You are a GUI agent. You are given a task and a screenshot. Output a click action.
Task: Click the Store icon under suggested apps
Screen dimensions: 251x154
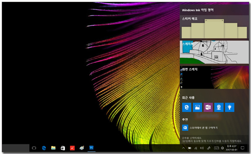point(185,127)
